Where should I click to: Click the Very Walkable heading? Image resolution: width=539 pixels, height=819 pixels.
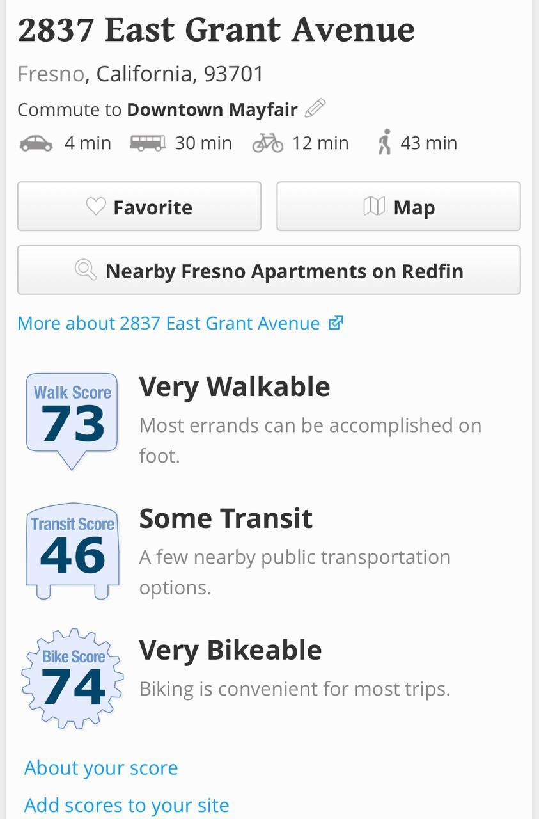tap(235, 386)
